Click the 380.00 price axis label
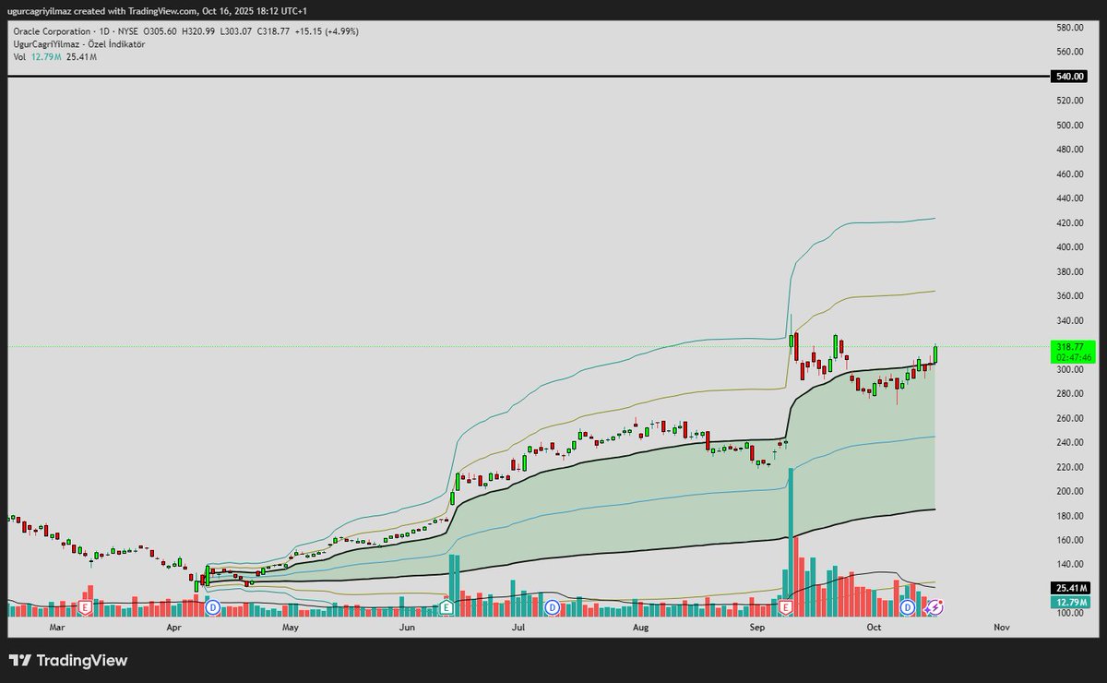The height and width of the screenshot is (683, 1107). point(1069,271)
